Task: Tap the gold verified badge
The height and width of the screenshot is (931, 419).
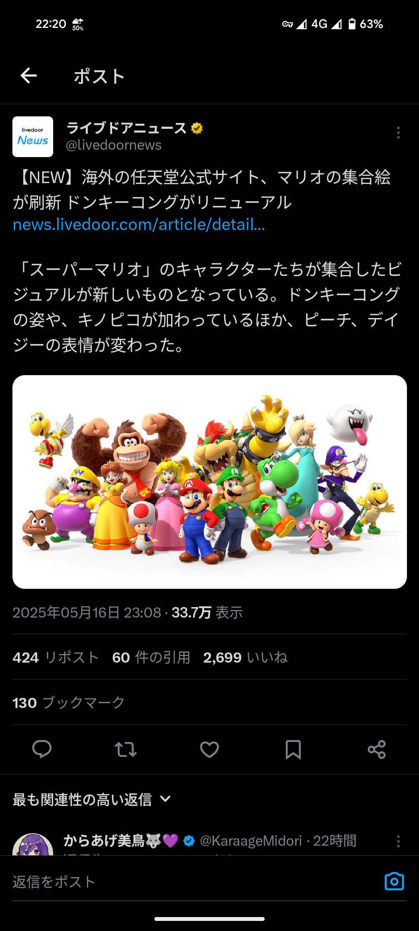Action: [197, 128]
